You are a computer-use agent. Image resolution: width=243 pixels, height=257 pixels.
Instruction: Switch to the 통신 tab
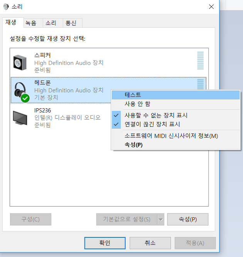click(x=73, y=23)
